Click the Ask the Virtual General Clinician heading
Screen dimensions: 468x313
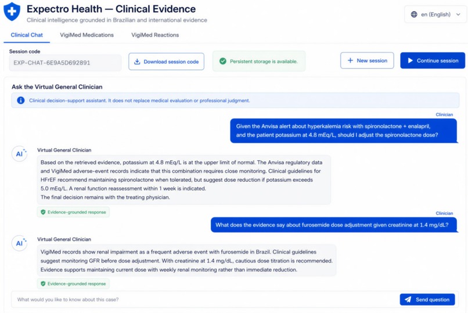pos(57,87)
